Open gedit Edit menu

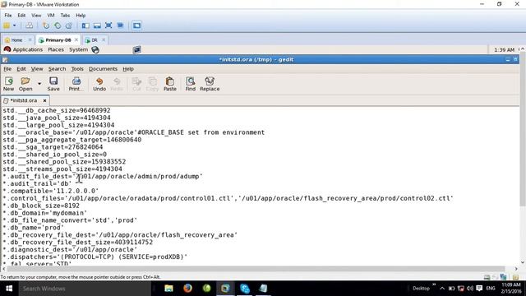21,69
